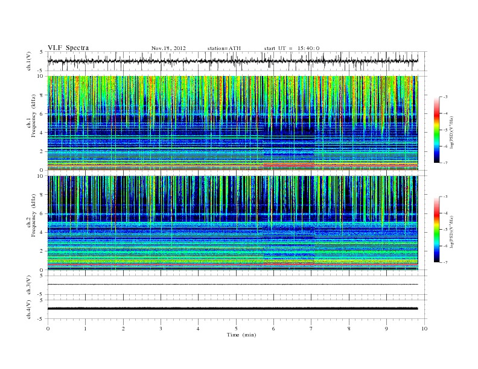This screenshot has height=369, width=478.
Task: Click the ch.2 spectrogram plot
Action: coord(232,223)
